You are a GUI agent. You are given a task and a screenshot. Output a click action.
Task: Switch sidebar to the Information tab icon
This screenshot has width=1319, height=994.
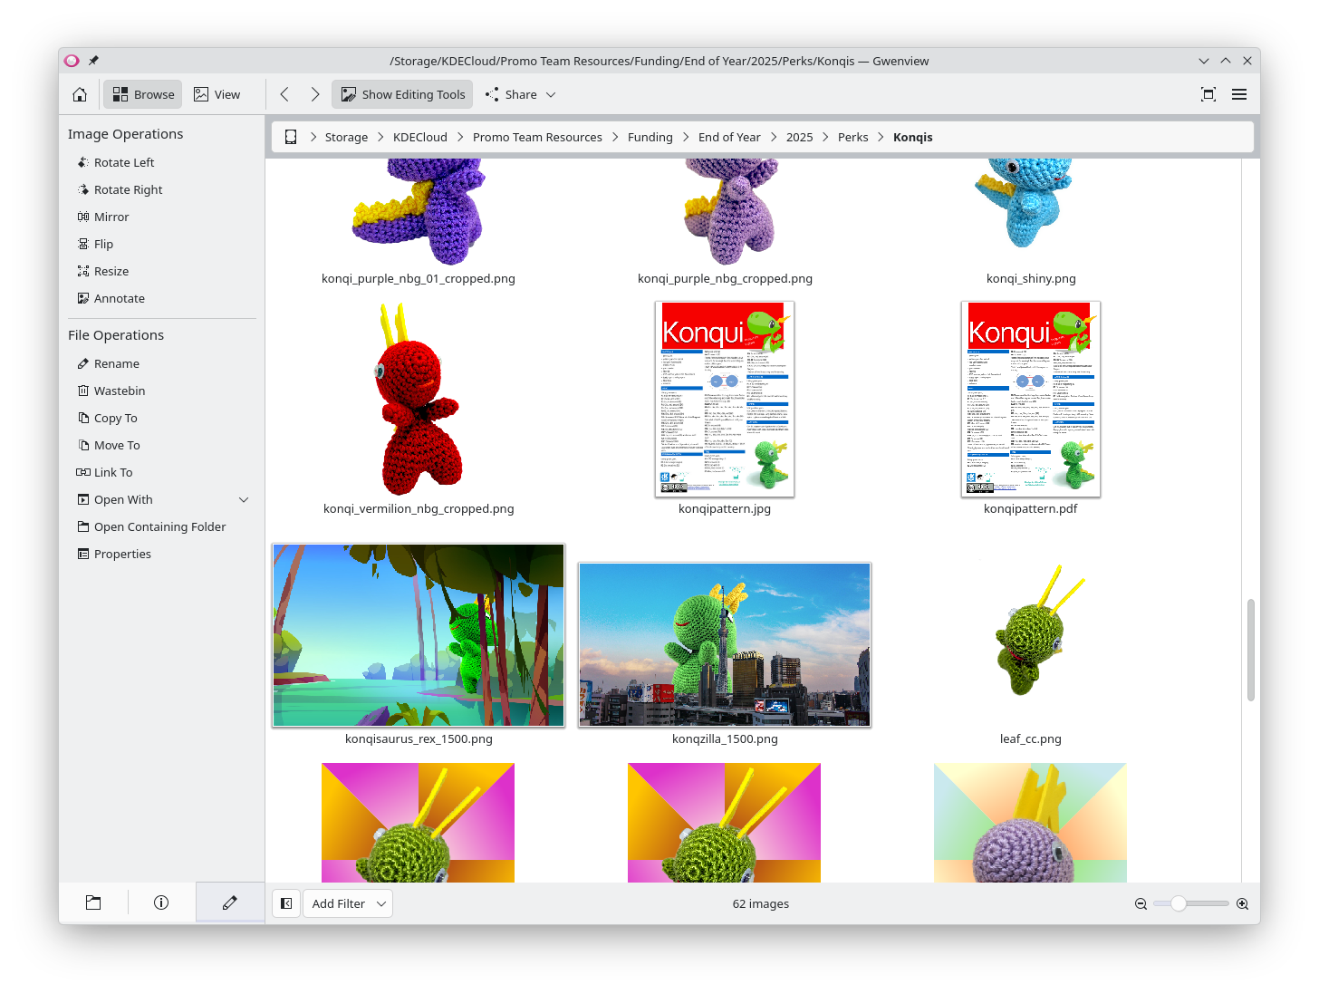click(161, 902)
